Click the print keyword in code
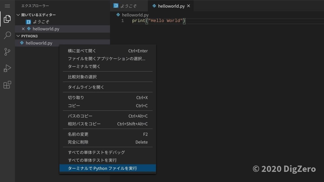Image resolution: width=324 pixels, height=182 pixels. 139,21
